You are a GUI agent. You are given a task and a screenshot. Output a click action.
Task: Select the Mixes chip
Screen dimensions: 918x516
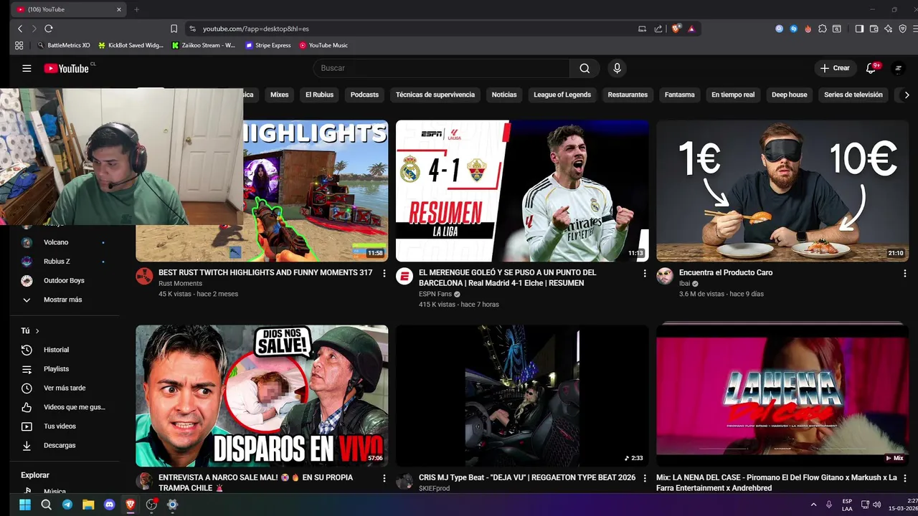(279, 95)
